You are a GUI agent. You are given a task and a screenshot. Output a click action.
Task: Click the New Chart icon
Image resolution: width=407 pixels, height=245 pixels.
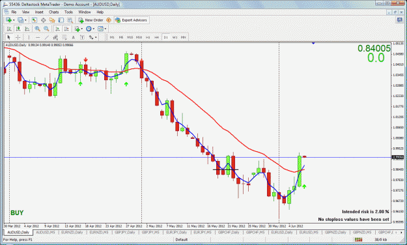click(8, 20)
